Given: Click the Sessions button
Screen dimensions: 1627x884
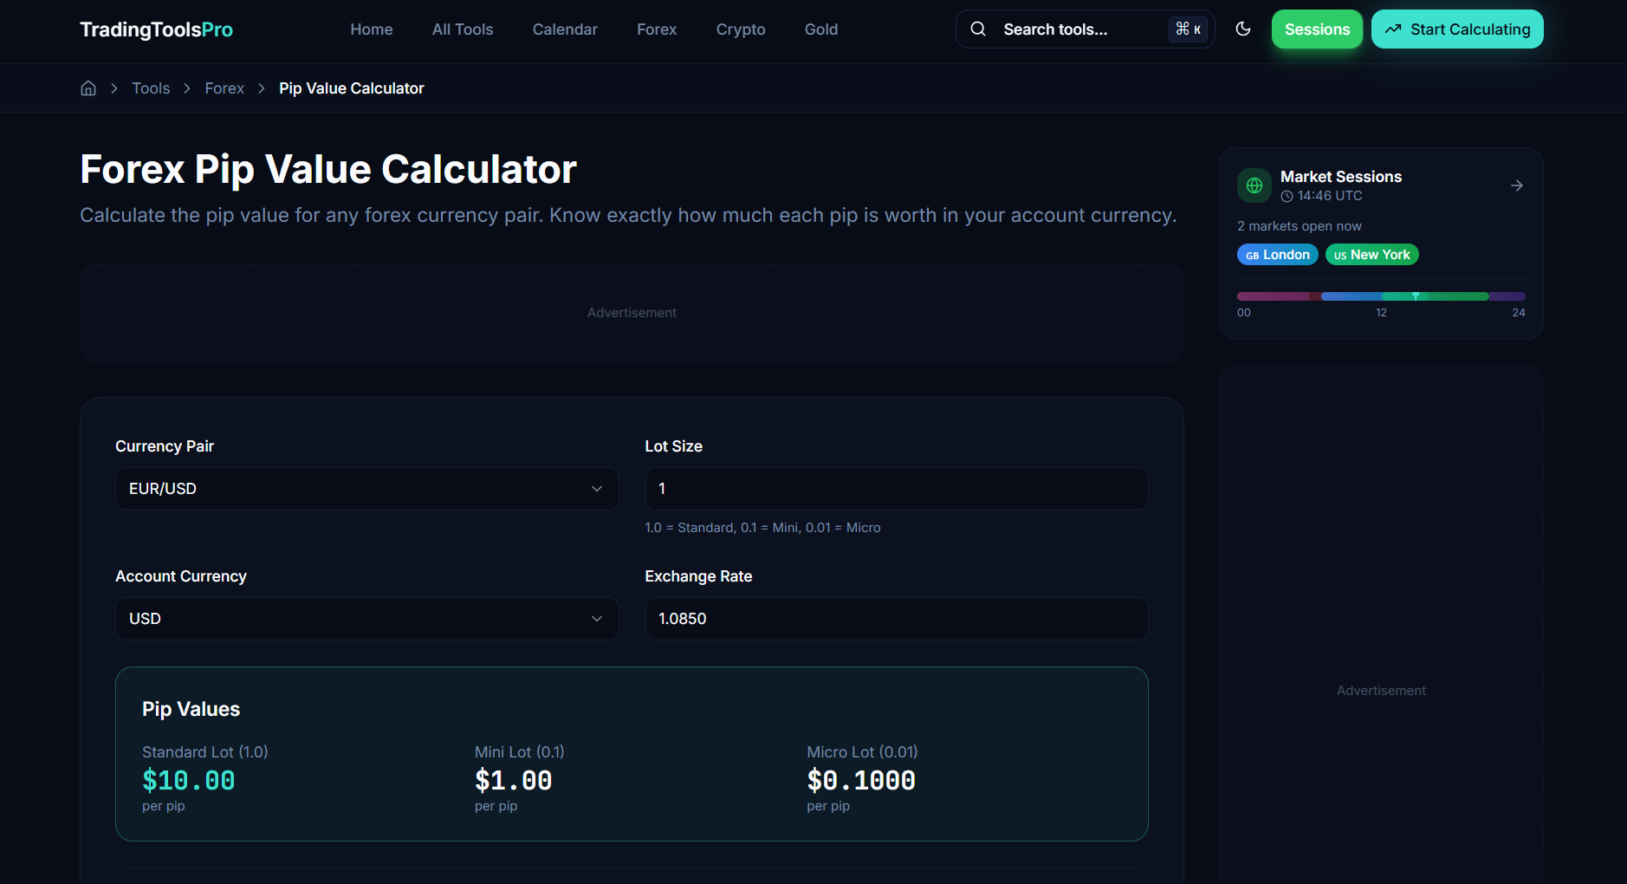Looking at the screenshot, I should pyautogui.click(x=1316, y=29).
